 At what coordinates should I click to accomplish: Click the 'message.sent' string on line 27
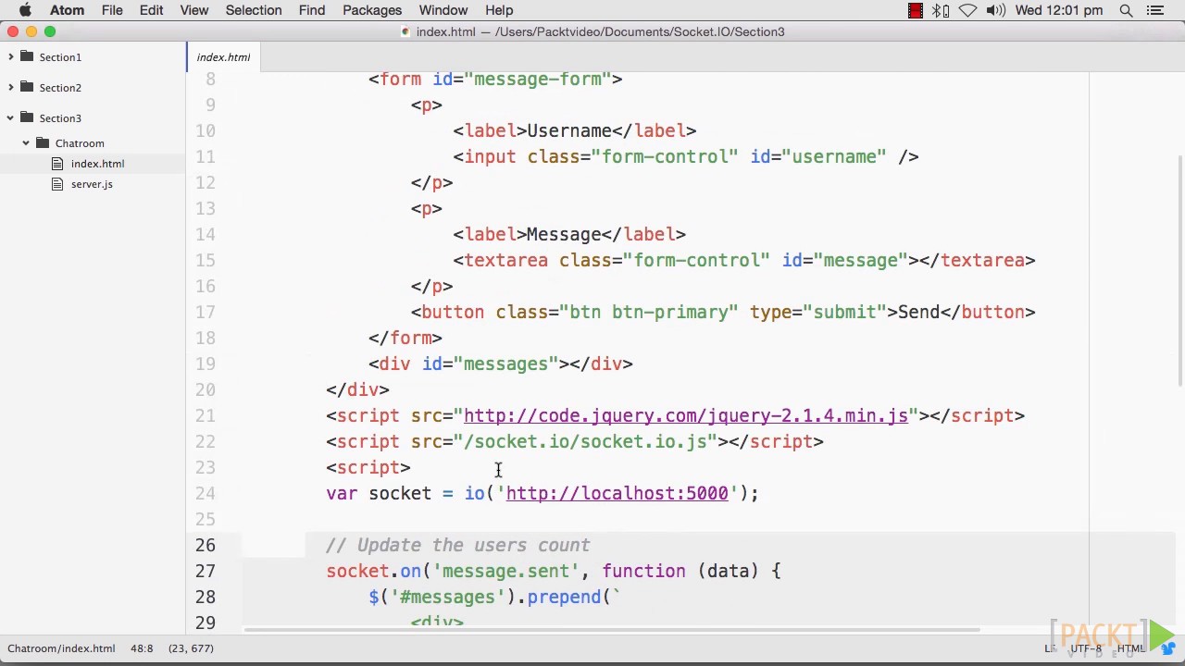pos(506,572)
